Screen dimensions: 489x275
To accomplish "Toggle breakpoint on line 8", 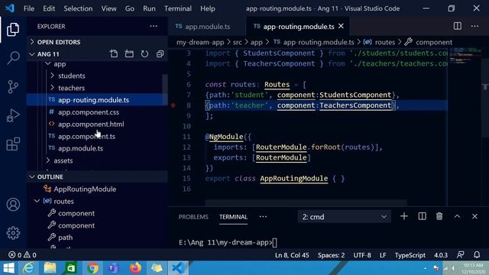I will pyautogui.click(x=173, y=105).
